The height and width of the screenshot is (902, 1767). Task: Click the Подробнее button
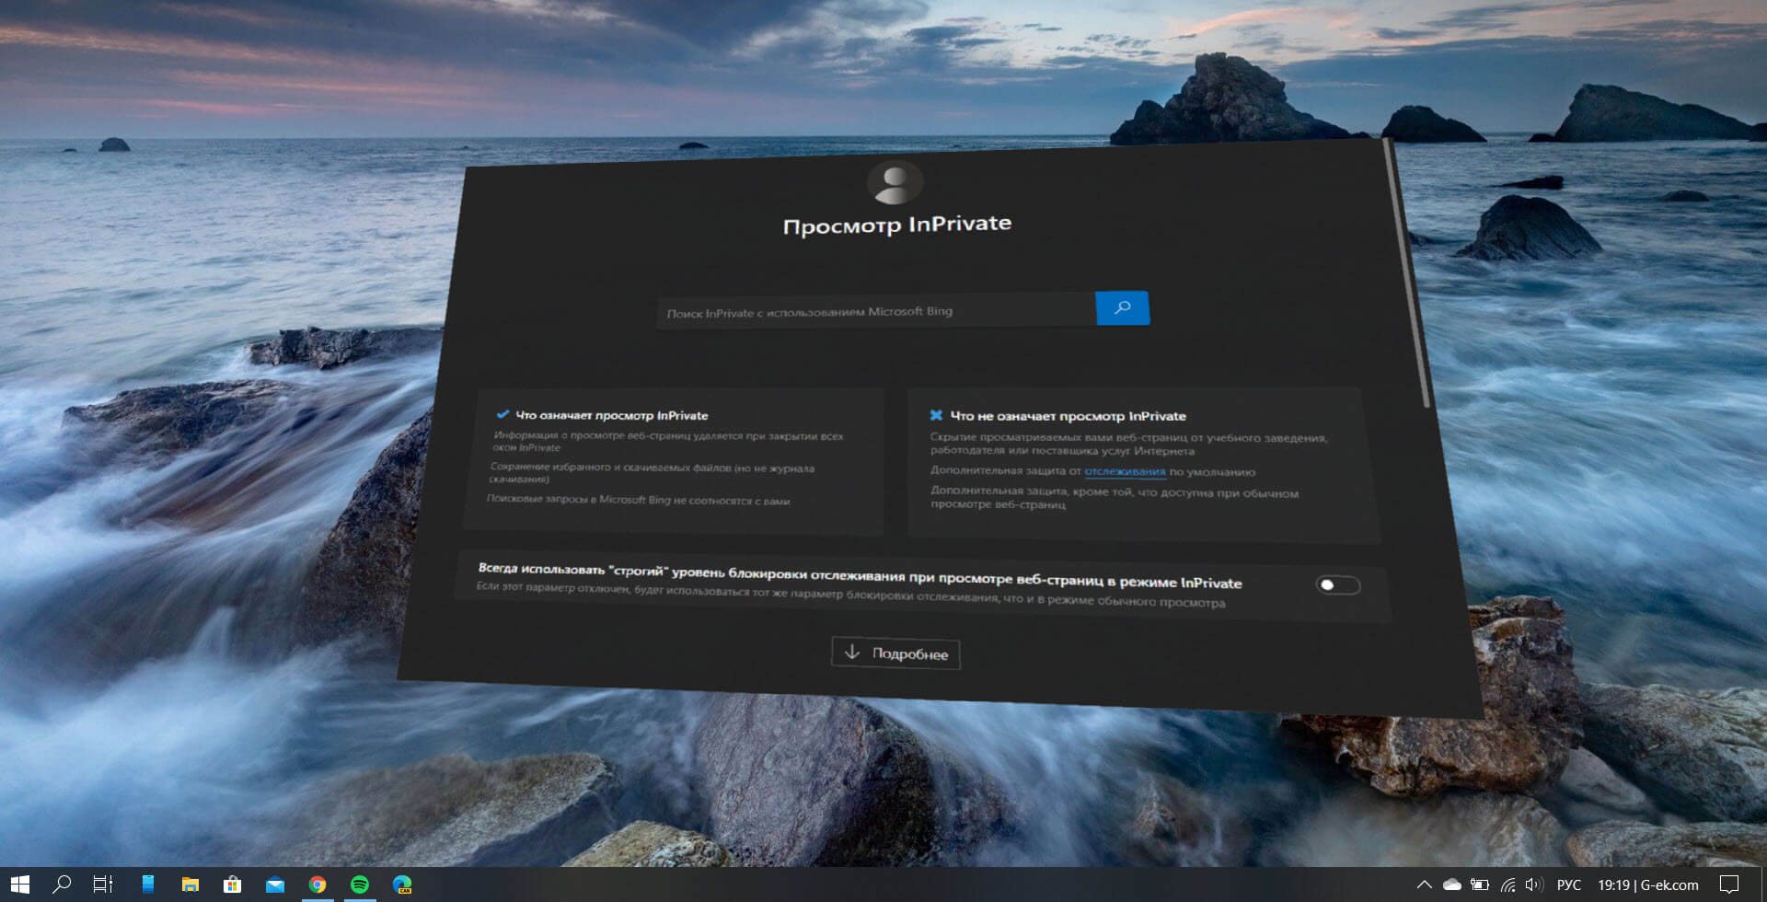(895, 653)
